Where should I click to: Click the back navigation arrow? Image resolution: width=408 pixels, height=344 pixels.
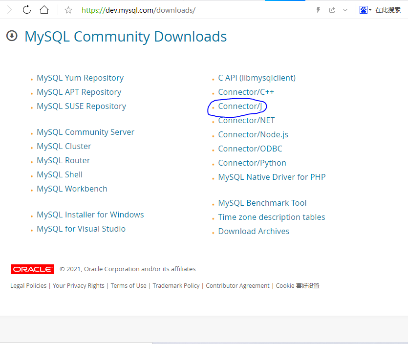tap(8, 9)
